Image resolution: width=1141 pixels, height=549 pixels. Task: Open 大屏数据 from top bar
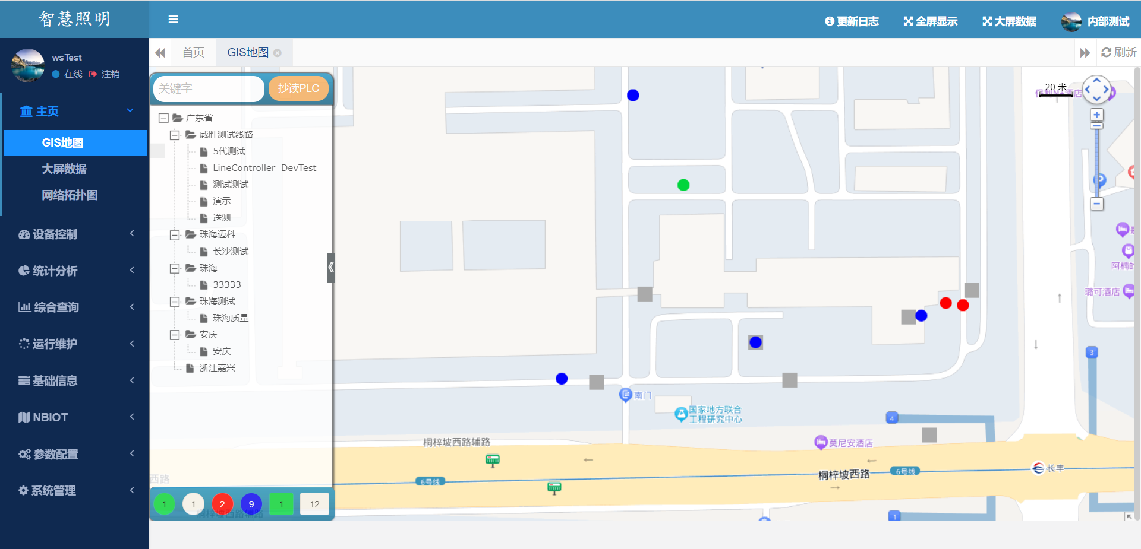(x=1009, y=21)
